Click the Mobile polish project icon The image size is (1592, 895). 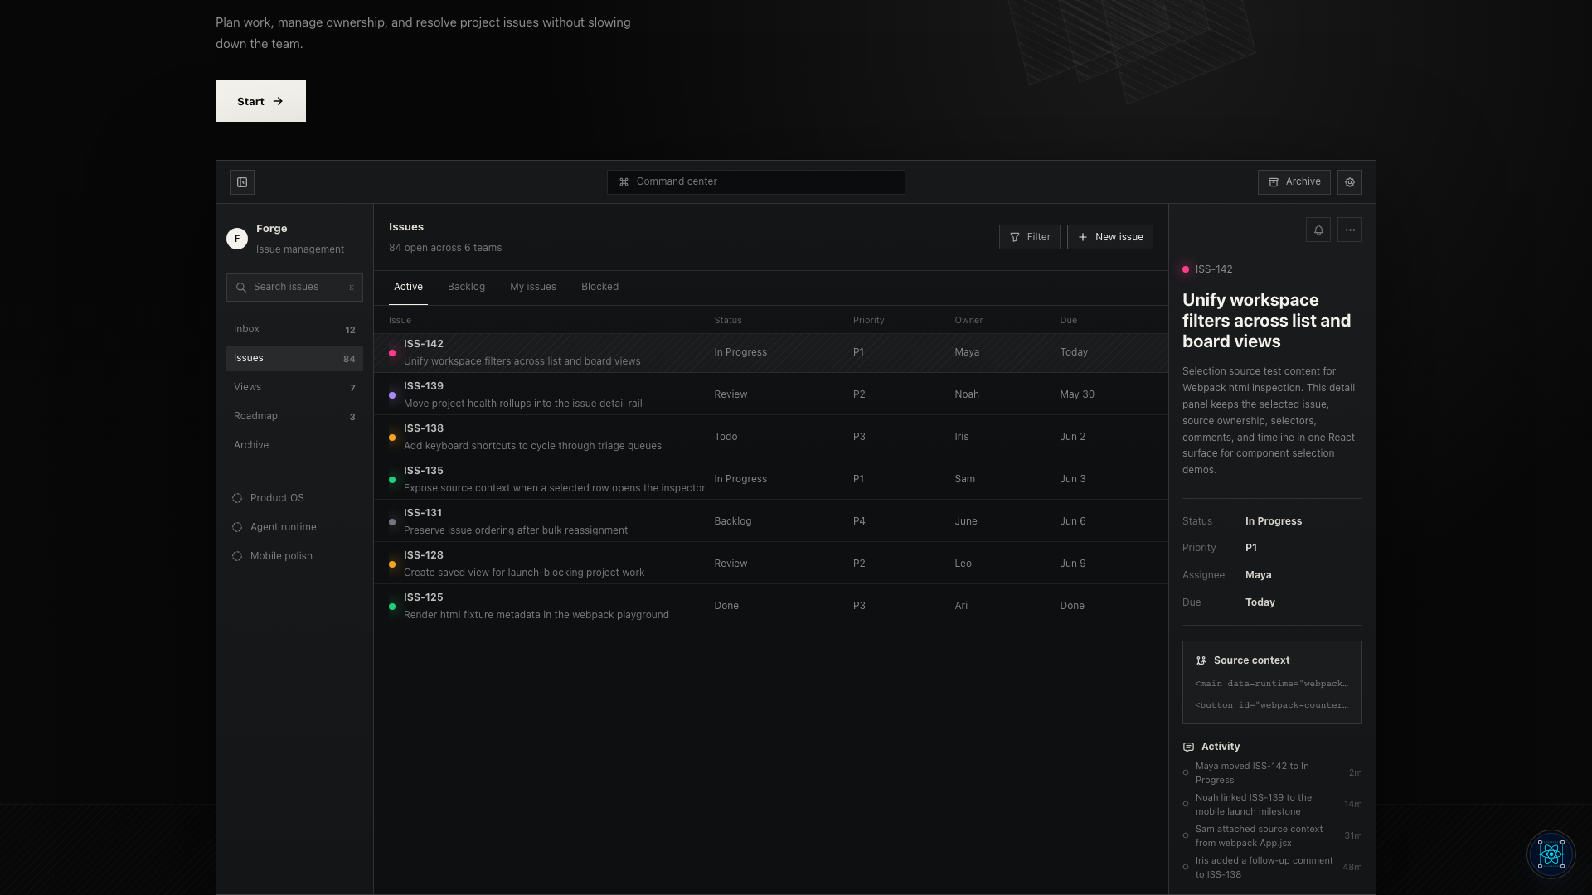(237, 556)
